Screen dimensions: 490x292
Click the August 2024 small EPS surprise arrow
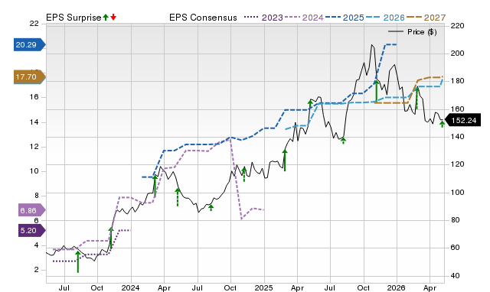[211, 208]
